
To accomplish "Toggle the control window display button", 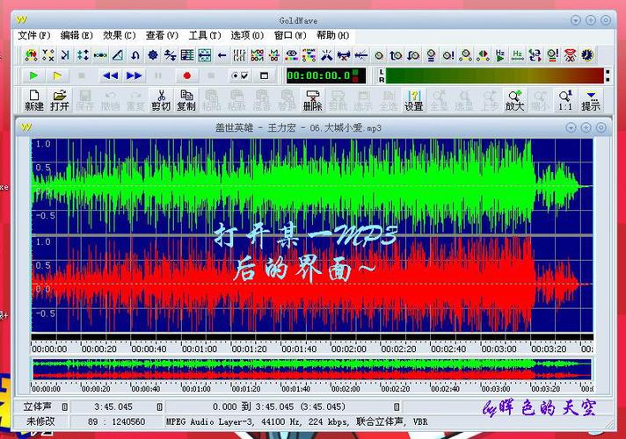I will pos(264,76).
